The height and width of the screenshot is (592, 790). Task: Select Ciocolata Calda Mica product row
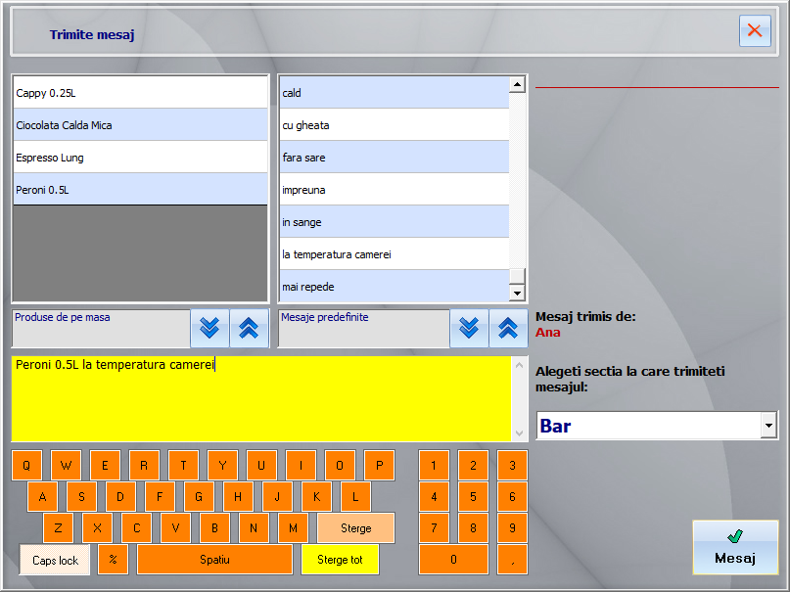(141, 125)
